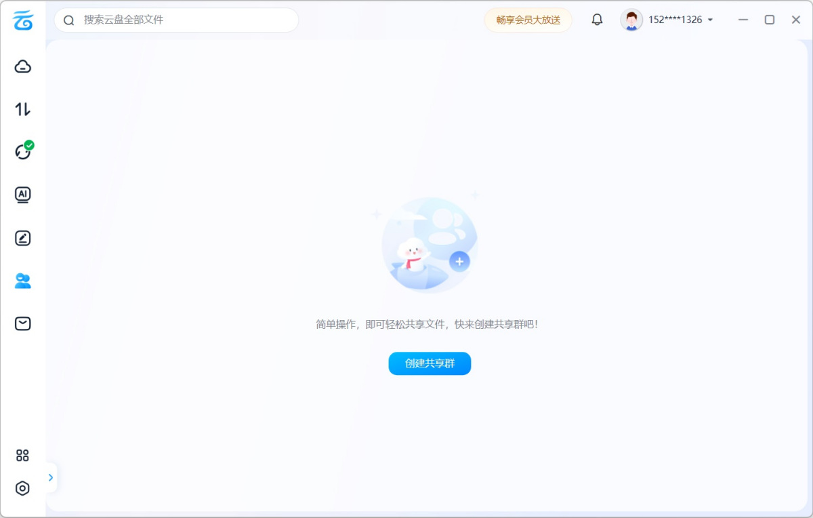
Task: Click the sync status green checkmark badge
Action: [x=29, y=144]
